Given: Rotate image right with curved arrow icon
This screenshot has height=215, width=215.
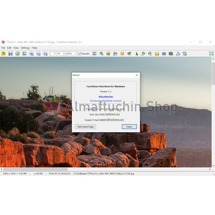Looking at the screenshot, I should (x=150, y=53).
